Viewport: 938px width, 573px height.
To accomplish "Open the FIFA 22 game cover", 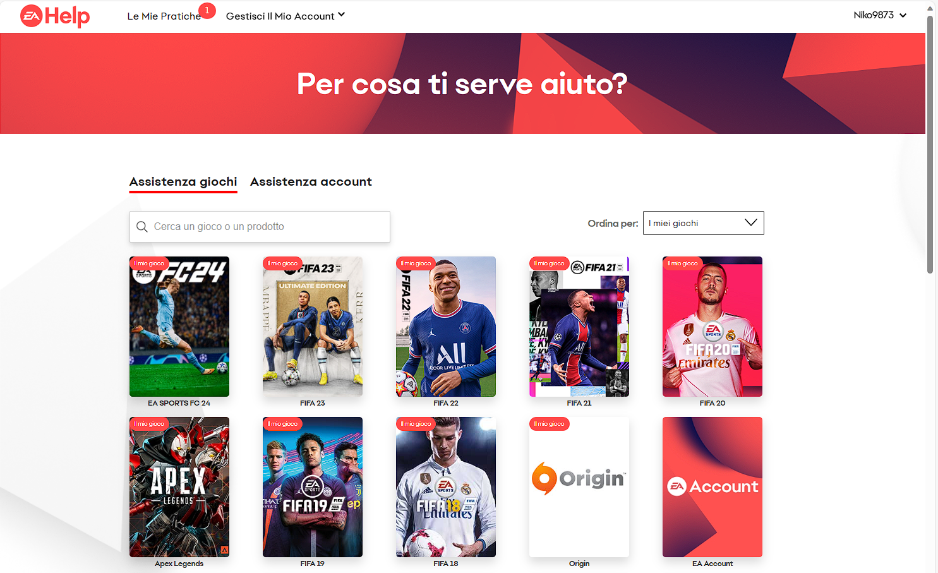I will (x=446, y=327).
